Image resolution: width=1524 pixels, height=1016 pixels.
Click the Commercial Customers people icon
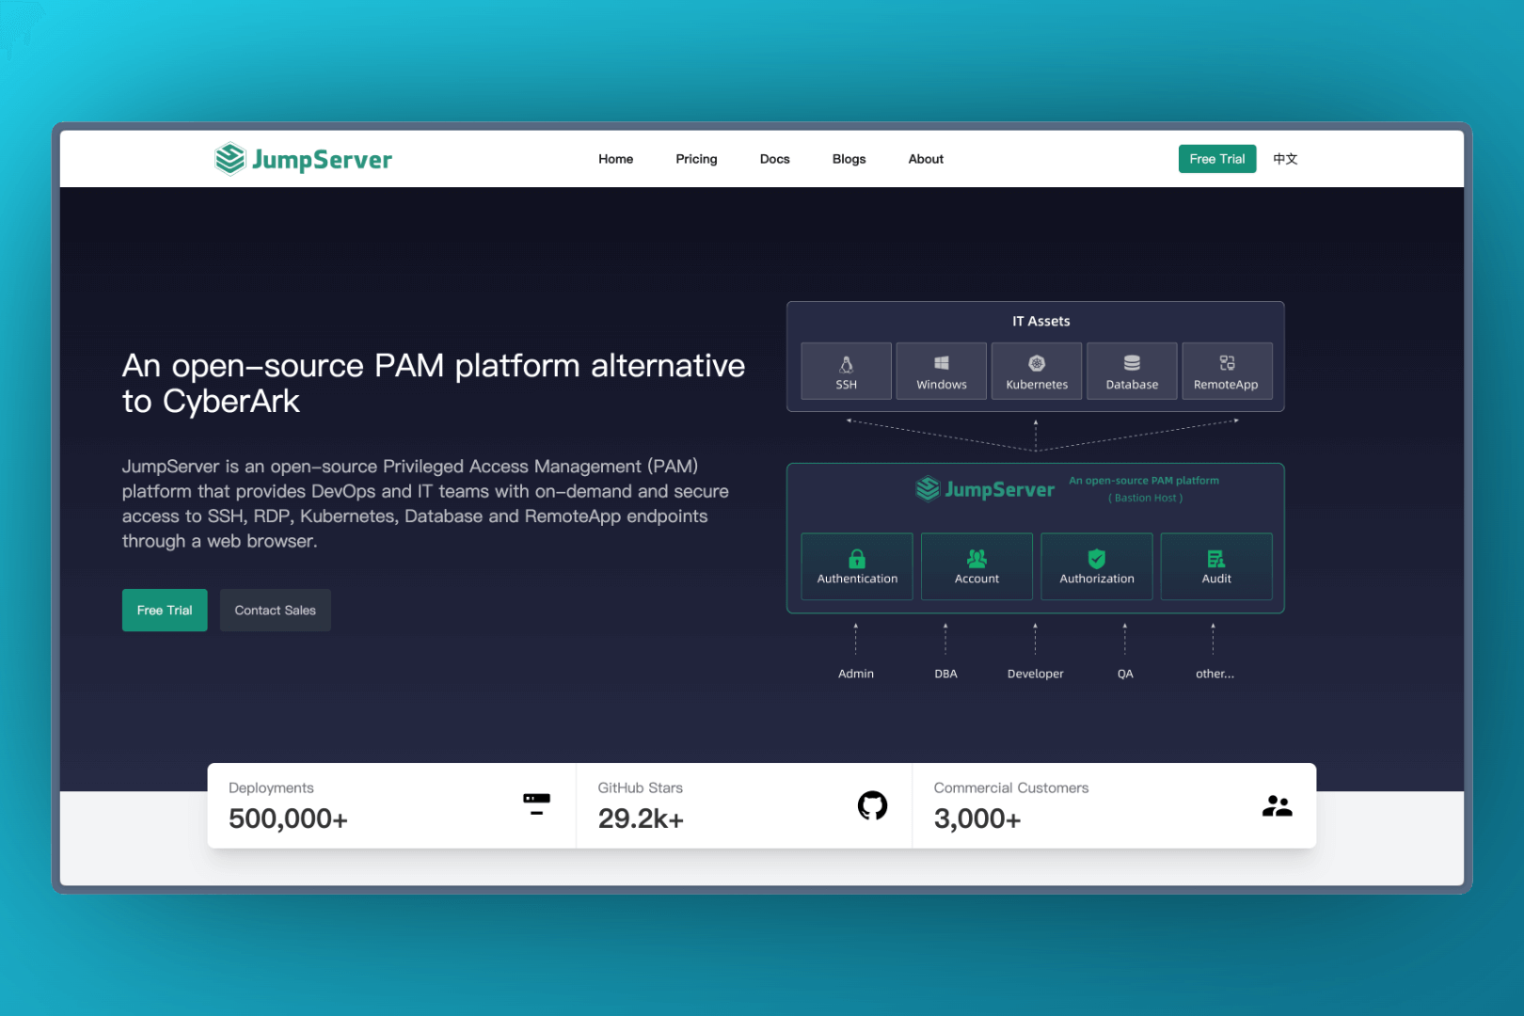click(1277, 806)
